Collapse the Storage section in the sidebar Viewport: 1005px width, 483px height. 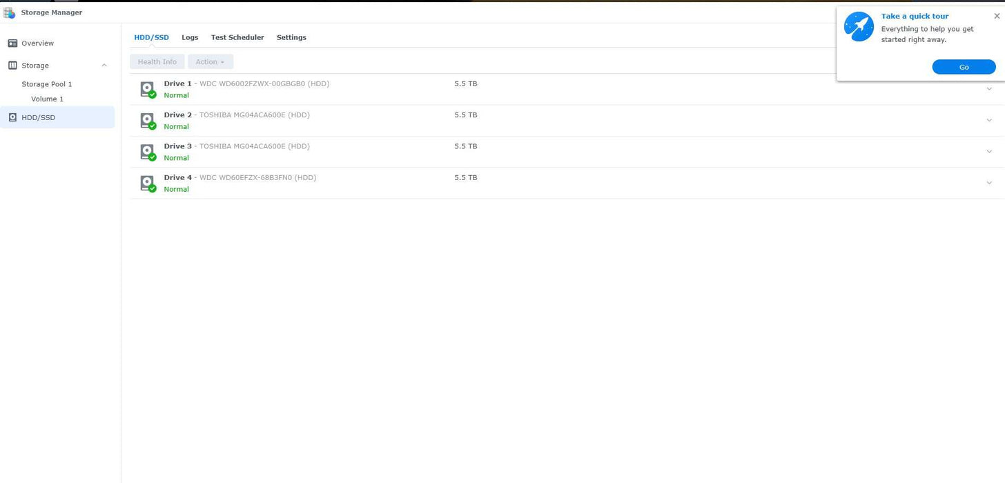(104, 65)
